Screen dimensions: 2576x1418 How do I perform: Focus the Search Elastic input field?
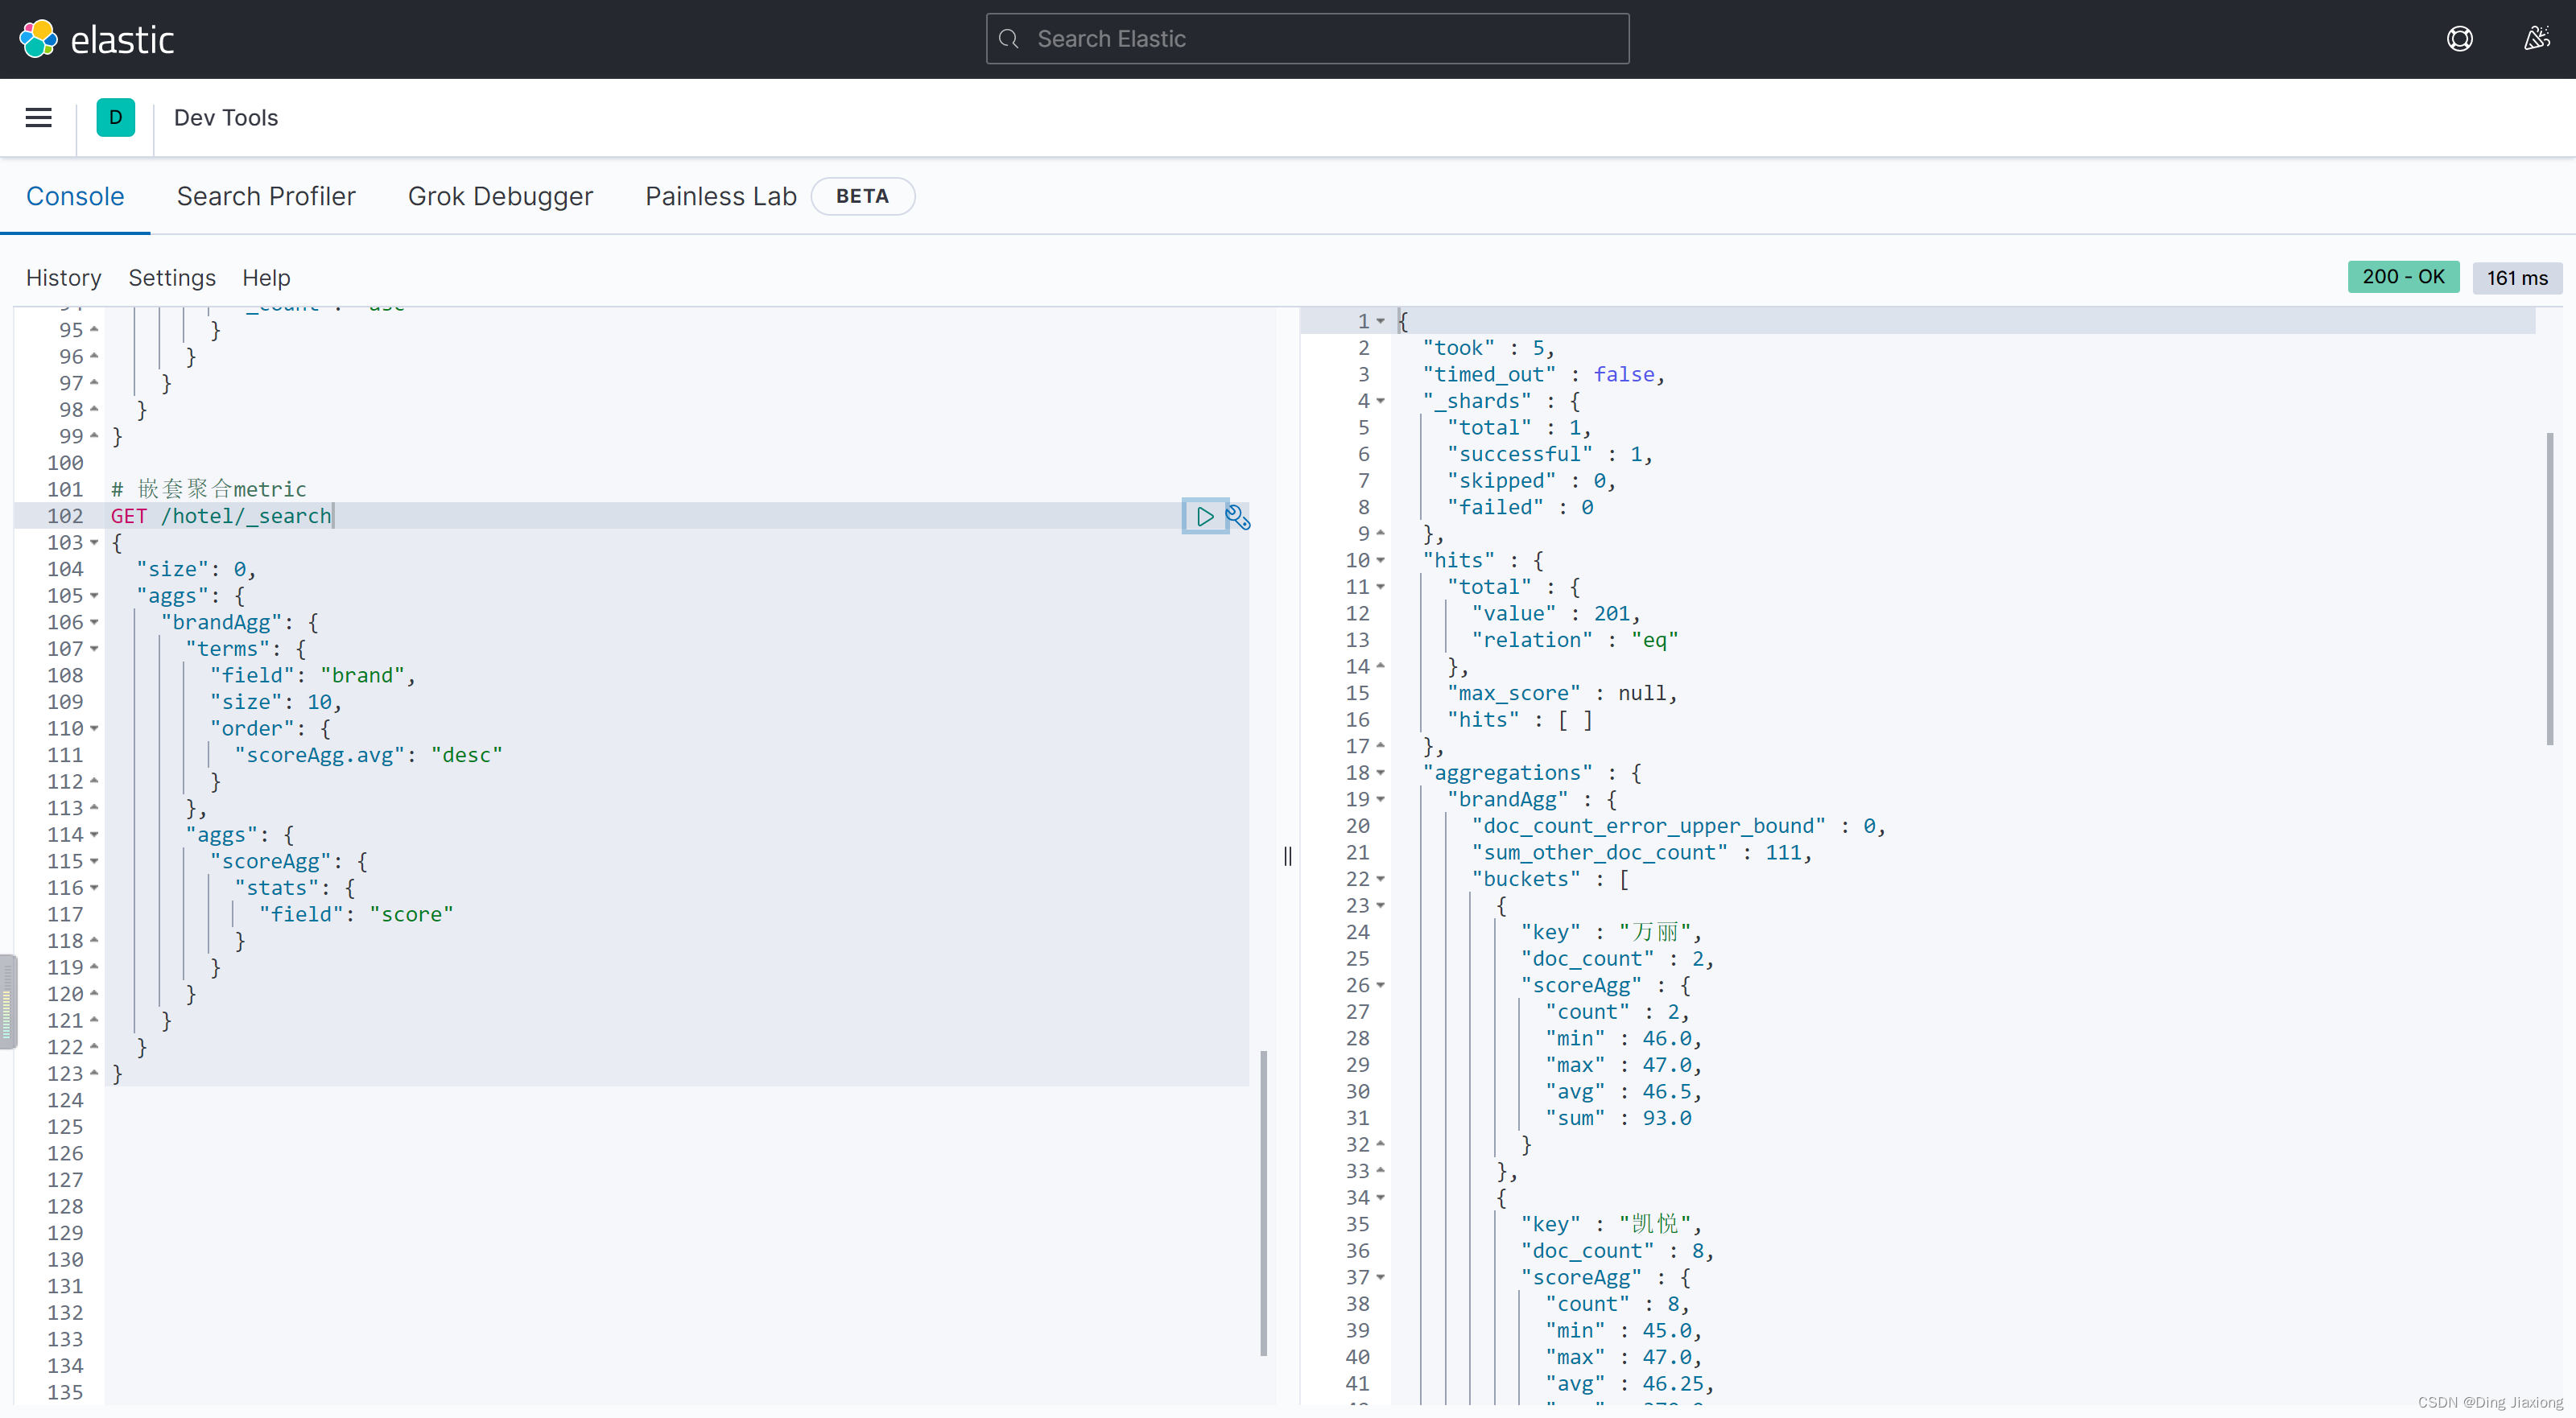tap(1307, 39)
